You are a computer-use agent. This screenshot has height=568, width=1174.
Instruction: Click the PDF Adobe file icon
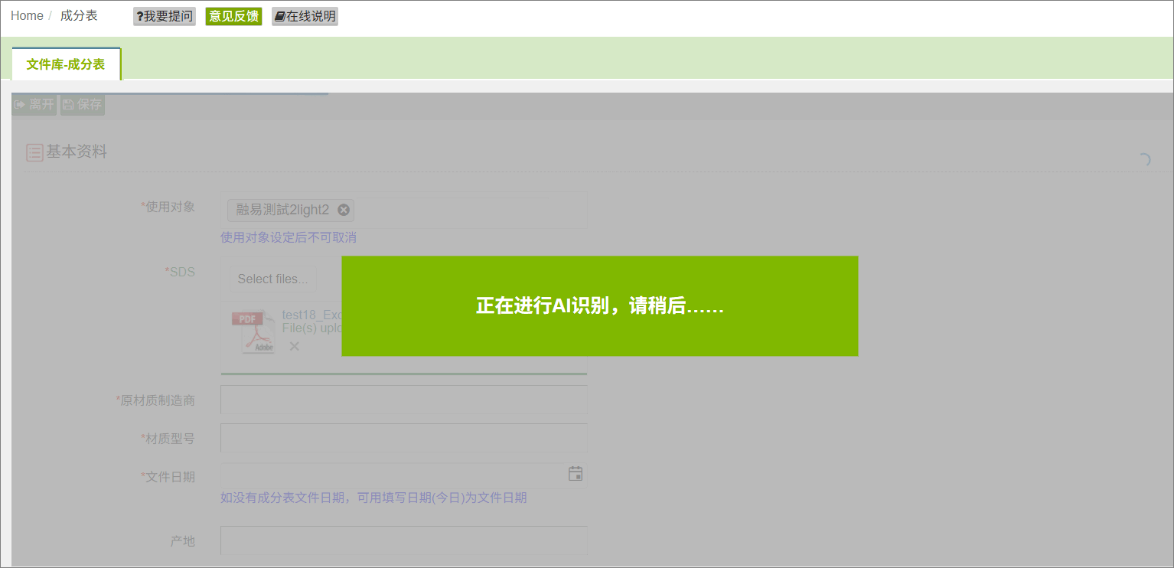pos(253,331)
